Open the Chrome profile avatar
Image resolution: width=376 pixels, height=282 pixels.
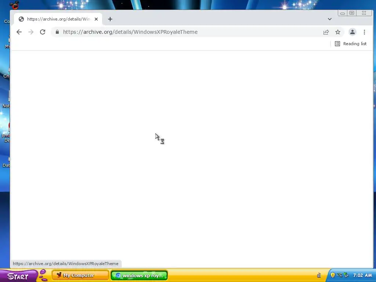[x=352, y=32]
